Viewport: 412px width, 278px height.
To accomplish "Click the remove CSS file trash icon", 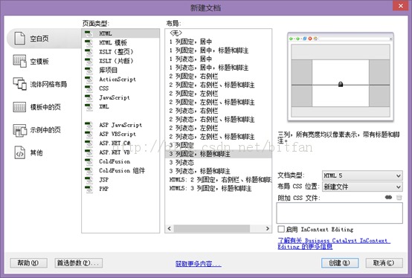I will coord(399,198).
